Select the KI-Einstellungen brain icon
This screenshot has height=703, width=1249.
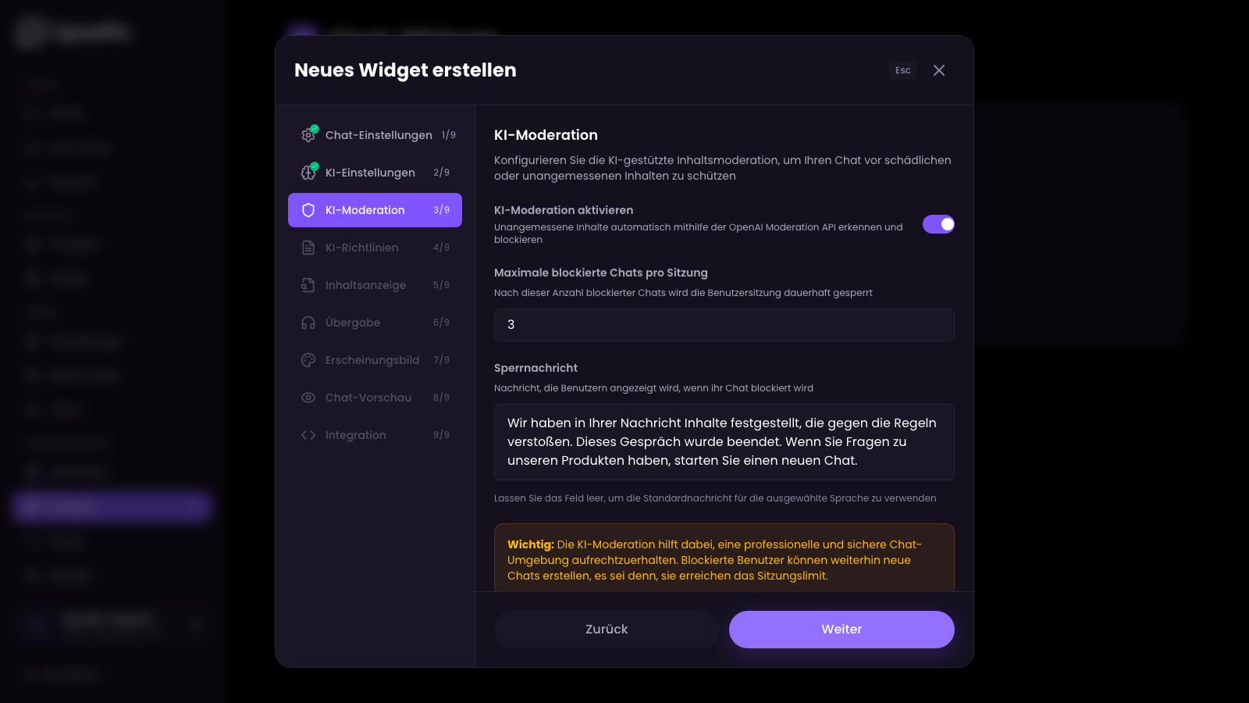coord(308,172)
